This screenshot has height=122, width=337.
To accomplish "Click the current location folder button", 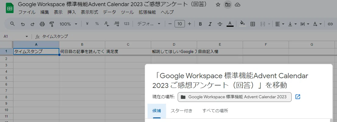I will pyautogui.click(x=235, y=97).
